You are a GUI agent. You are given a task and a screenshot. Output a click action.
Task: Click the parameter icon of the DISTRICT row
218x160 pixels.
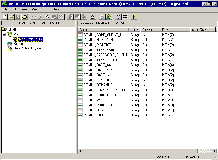(81, 45)
